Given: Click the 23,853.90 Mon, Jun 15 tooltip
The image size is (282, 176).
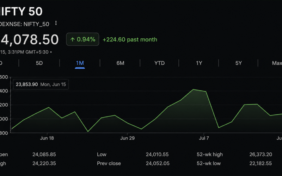Looking at the screenshot, I should tap(41, 84).
